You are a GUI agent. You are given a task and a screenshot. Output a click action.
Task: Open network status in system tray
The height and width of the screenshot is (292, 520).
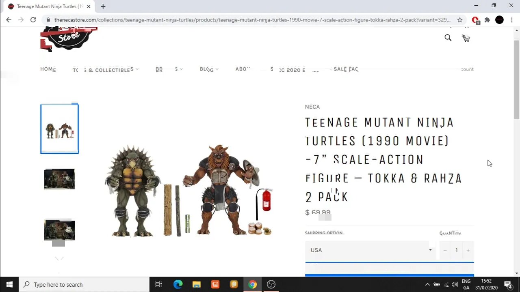[x=446, y=284]
